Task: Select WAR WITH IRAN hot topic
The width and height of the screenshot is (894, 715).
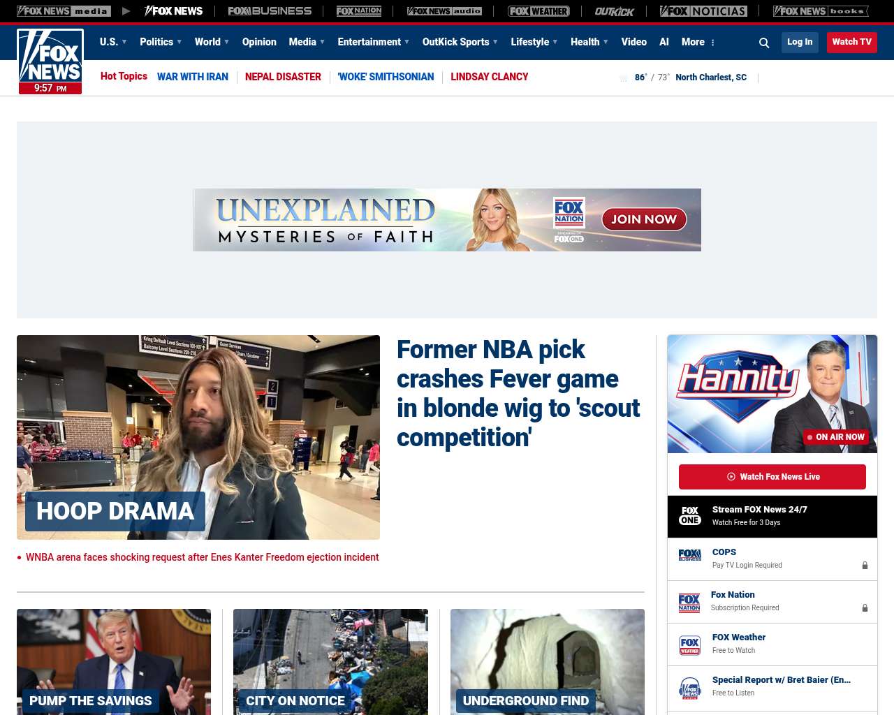Action: (193, 77)
